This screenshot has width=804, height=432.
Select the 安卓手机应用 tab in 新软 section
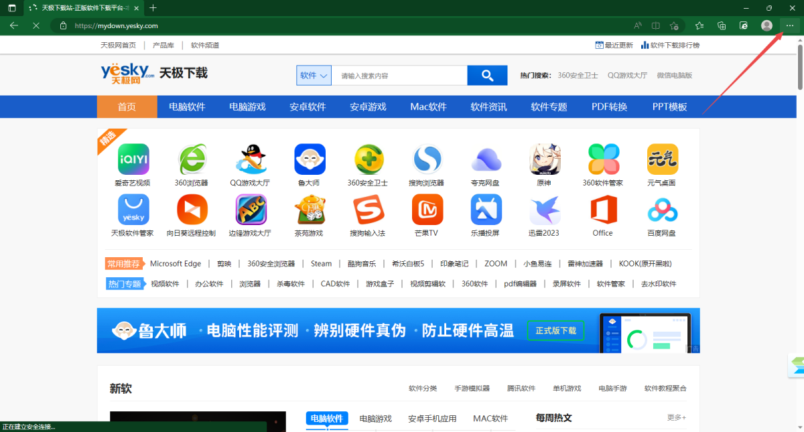click(432, 417)
